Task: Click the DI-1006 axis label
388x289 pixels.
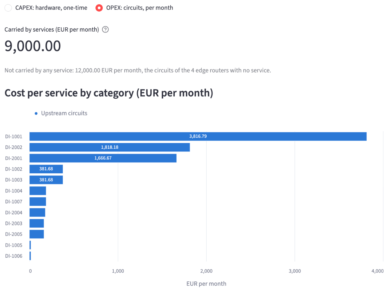Action: coord(13,256)
